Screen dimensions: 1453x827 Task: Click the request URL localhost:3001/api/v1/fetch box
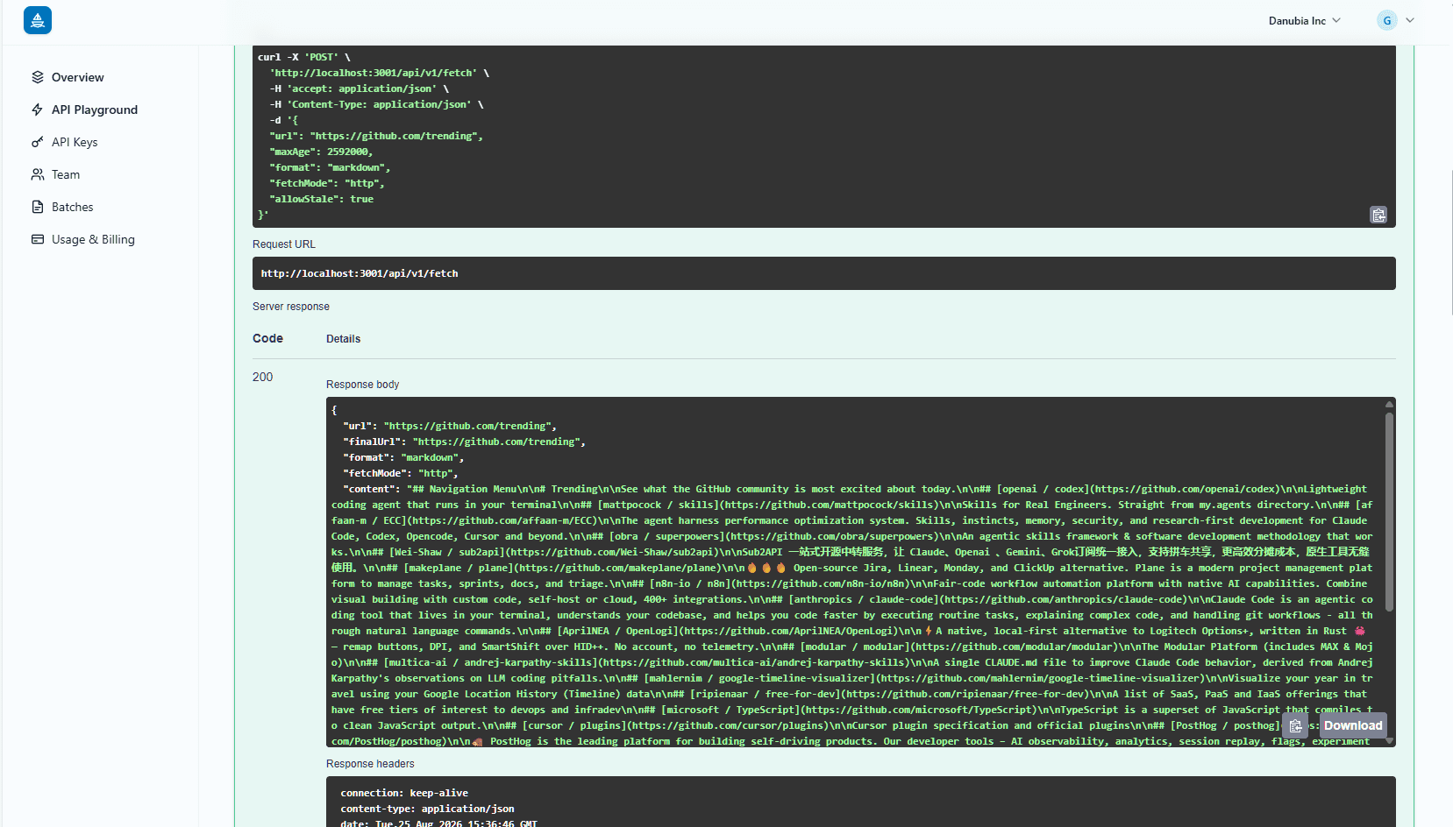pyautogui.click(x=824, y=273)
